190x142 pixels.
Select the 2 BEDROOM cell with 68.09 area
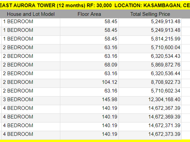(31, 66)
